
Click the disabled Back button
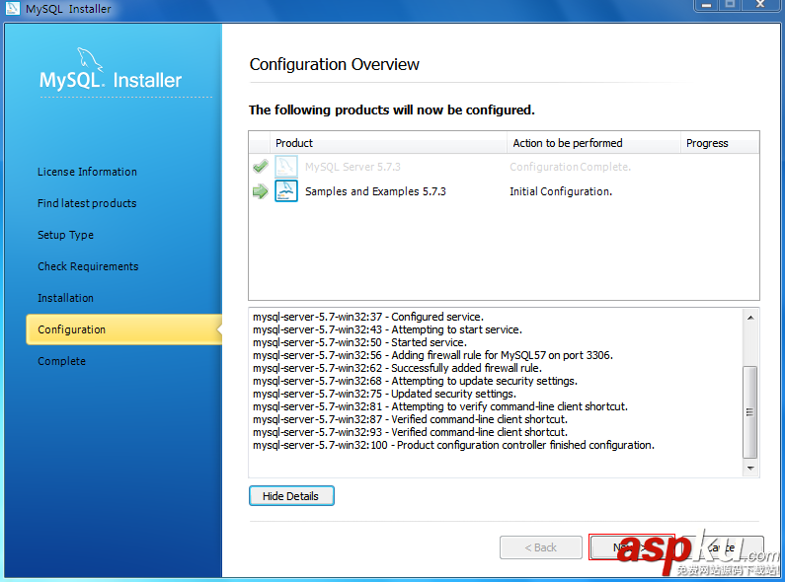[x=541, y=547]
